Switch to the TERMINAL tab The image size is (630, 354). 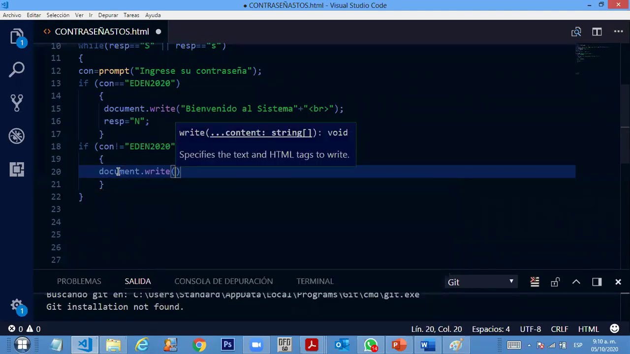[x=315, y=281]
